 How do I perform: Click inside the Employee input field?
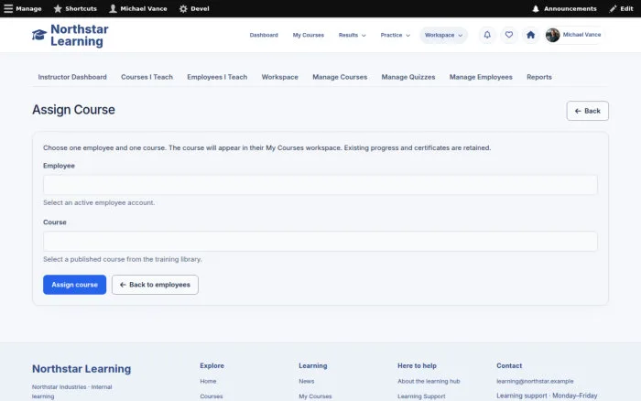[320, 185]
